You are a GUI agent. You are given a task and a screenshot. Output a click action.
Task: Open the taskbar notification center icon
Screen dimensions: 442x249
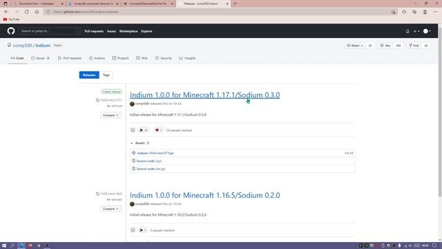pos(434,246)
